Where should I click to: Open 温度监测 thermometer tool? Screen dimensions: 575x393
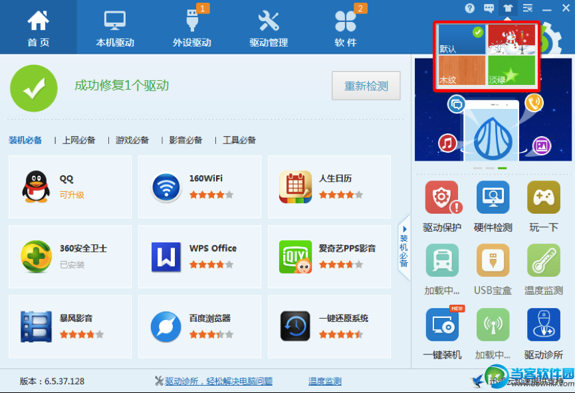coord(544,260)
